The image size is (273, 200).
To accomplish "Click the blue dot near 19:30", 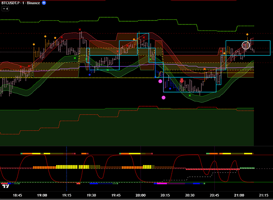I will (90, 75).
